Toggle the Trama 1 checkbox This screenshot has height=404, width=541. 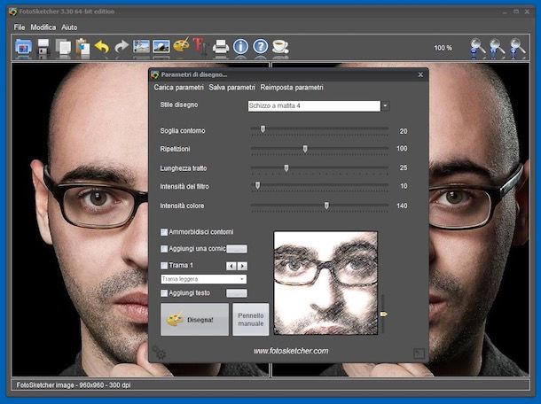[164, 266]
